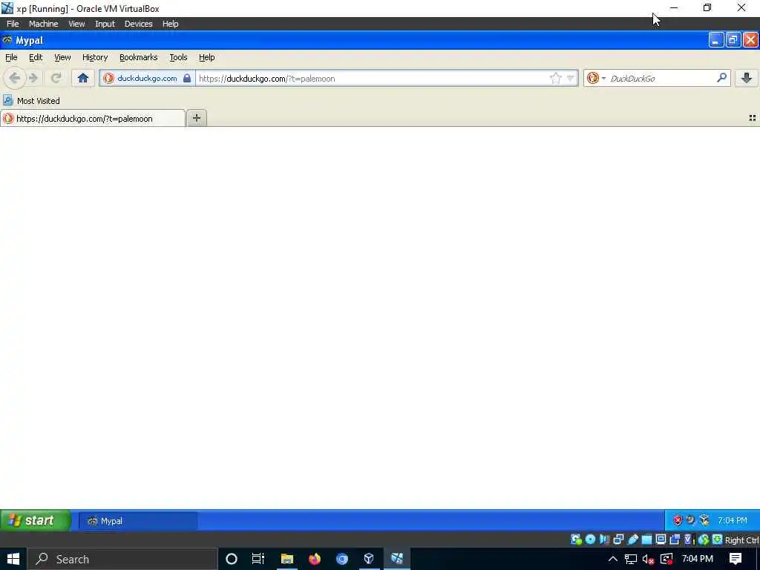Click the XP Security Center red shield tray icon
The image size is (760, 570).
tap(678, 520)
